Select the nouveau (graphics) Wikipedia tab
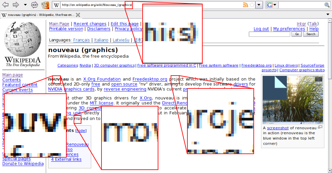The width and height of the screenshot is (332, 173). [38, 15]
